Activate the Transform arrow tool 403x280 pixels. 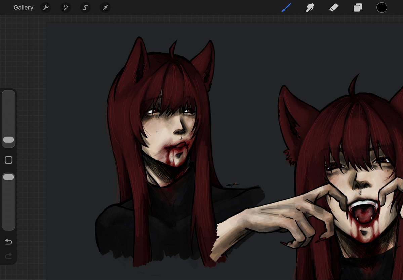[105, 8]
